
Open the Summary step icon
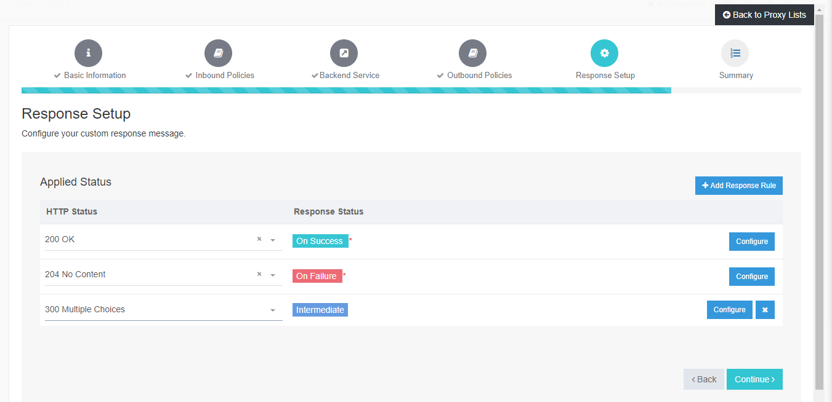coord(735,53)
